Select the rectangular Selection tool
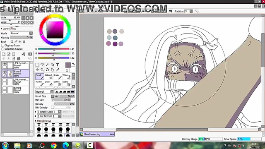 click(x=37, y=65)
